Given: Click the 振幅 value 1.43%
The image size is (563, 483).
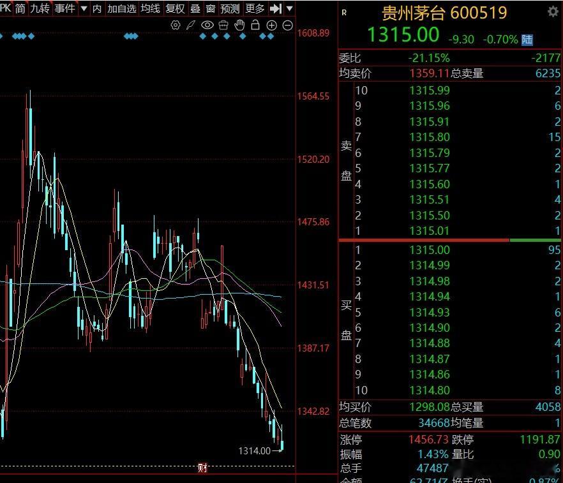Looking at the screenshot, I should pyautogui.click(x=433, y=454).
